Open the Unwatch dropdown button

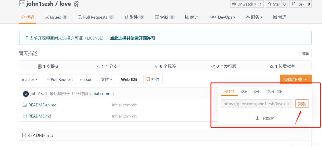(x=244, y=4)
